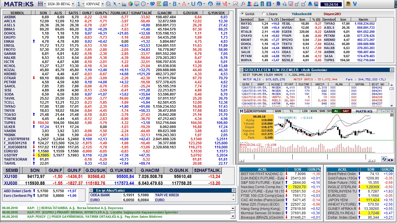Click G.HACIM column header in main table
This screenshot has height=223, width=397.
[x=164, y=13]
